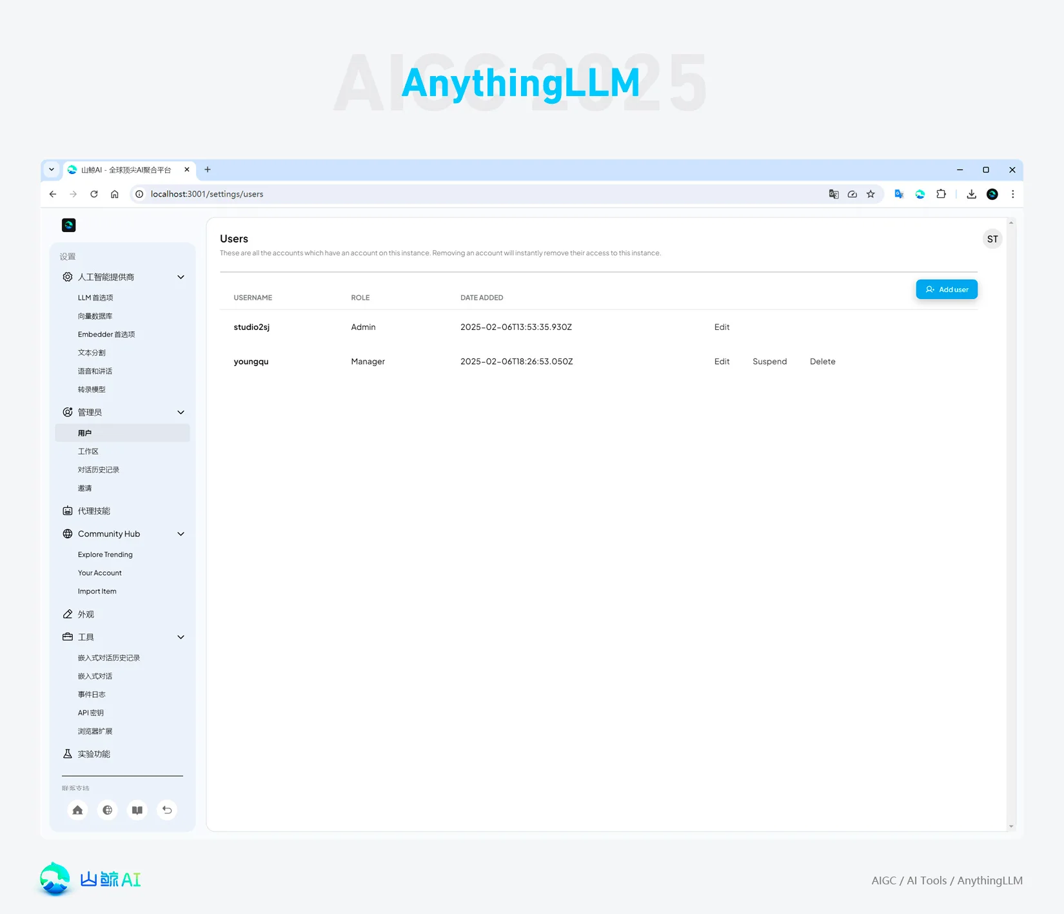Close the 山鲸AI browser tab
This screenshot has width=1064, height=914.
tap(187, 170)
